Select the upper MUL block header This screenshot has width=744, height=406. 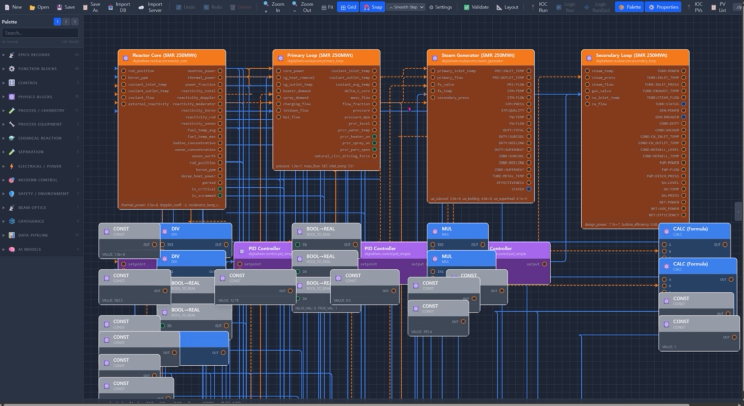tap(457, 231)
